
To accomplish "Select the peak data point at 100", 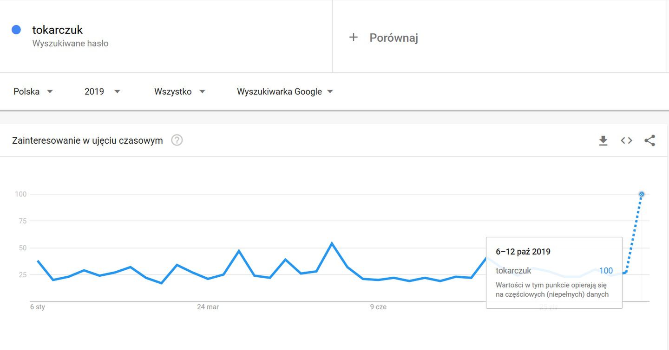I will click(642, 194).
